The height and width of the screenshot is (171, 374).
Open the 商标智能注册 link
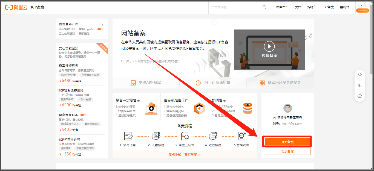click(67, 29)
